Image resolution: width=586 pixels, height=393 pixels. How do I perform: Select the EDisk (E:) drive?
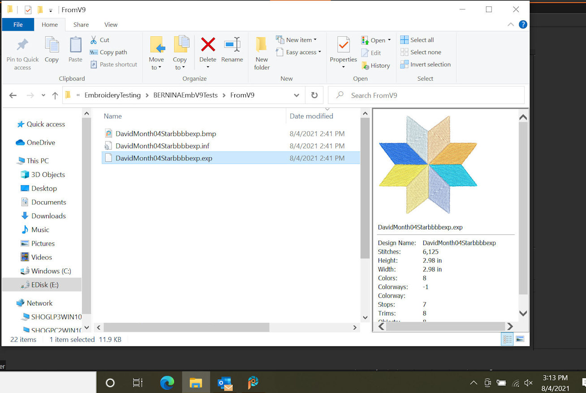click(x=42, y=285)
